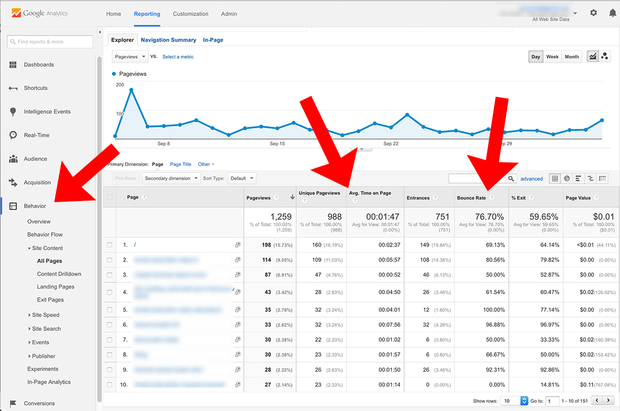Switch to motion chart icon

pos(605,56)
